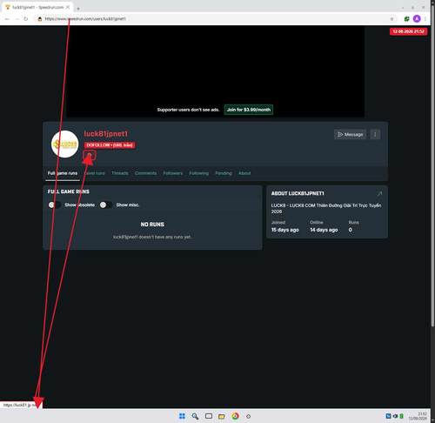The image size is (435, 423).
Task: Open the Comments tab
Action: (x=145, y=173)
